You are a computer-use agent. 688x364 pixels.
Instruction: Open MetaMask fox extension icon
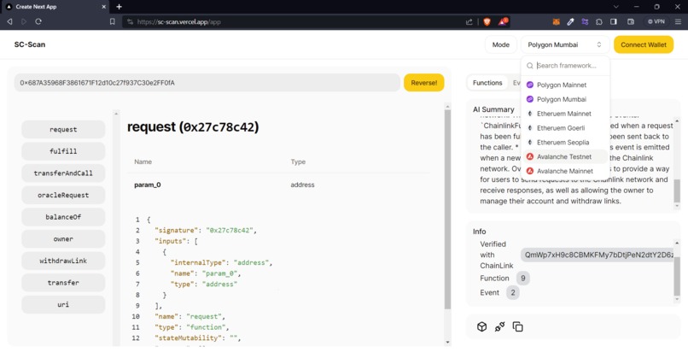(556, 21)
